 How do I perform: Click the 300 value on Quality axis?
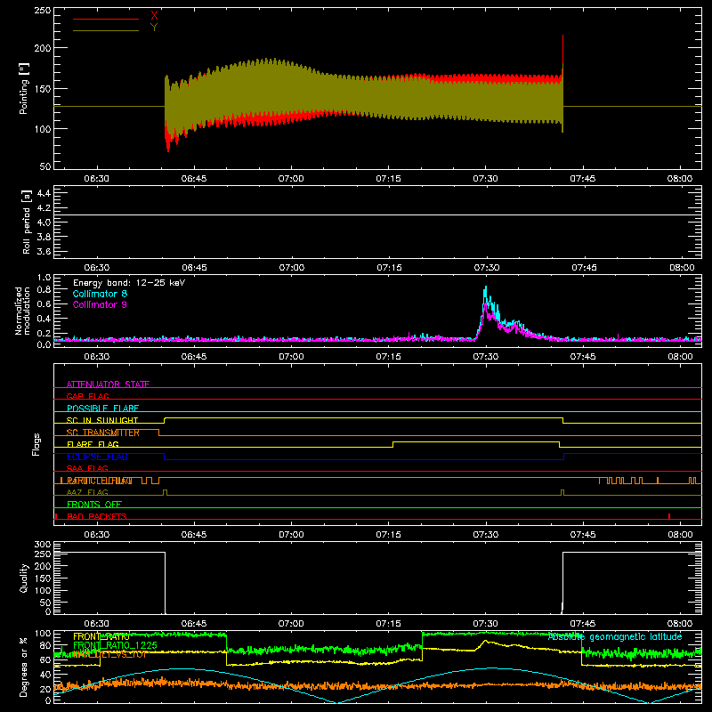coord(43,545)
